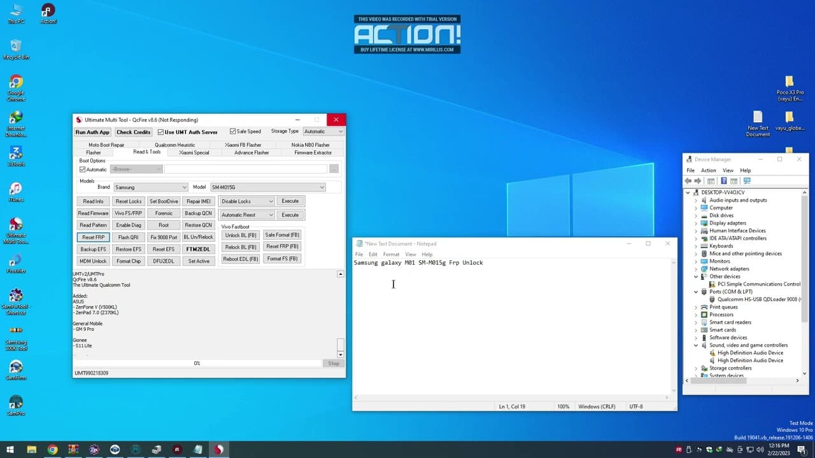The width and height of the screenshot is (815, 458).
Task: Expand the Network adapters node
Action: 696,269
